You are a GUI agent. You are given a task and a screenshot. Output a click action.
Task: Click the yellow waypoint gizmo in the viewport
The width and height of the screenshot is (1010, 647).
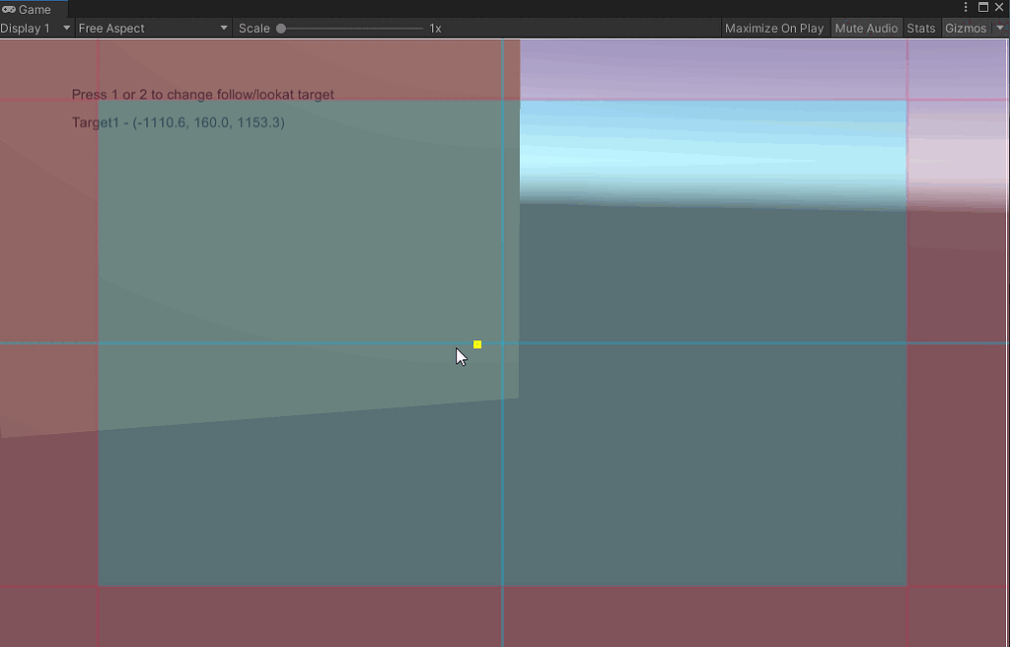(477, 344)
